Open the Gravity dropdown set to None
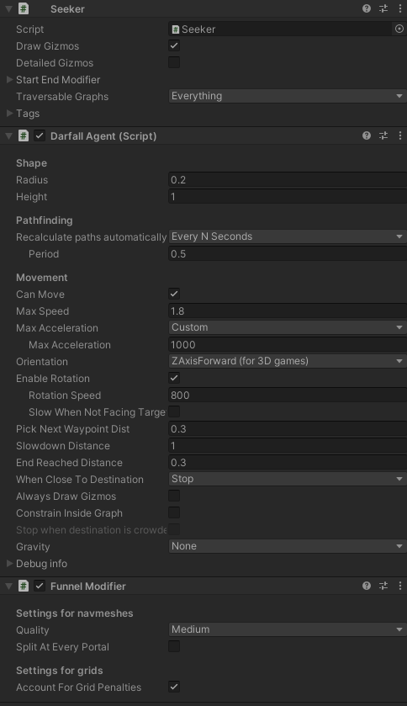Image resolution: width=407 pixels, height=706 pixels. click(288, 546)
